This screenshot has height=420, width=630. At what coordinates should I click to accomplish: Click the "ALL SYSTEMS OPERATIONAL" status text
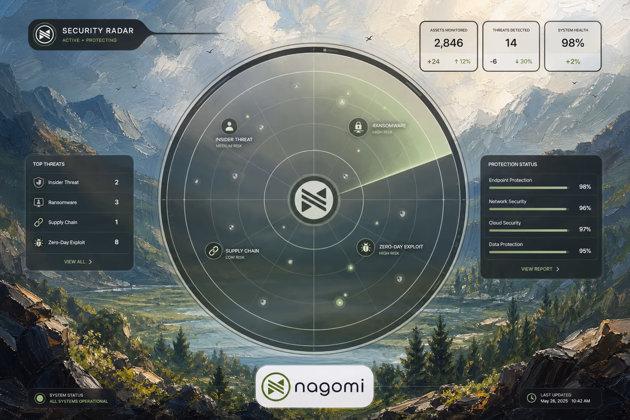[x=79, y=402]
